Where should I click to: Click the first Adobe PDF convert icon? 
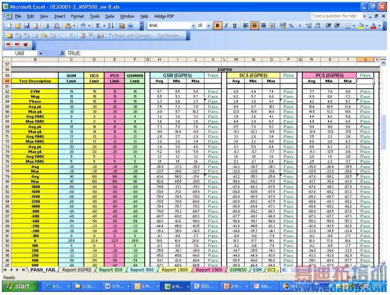9,45
